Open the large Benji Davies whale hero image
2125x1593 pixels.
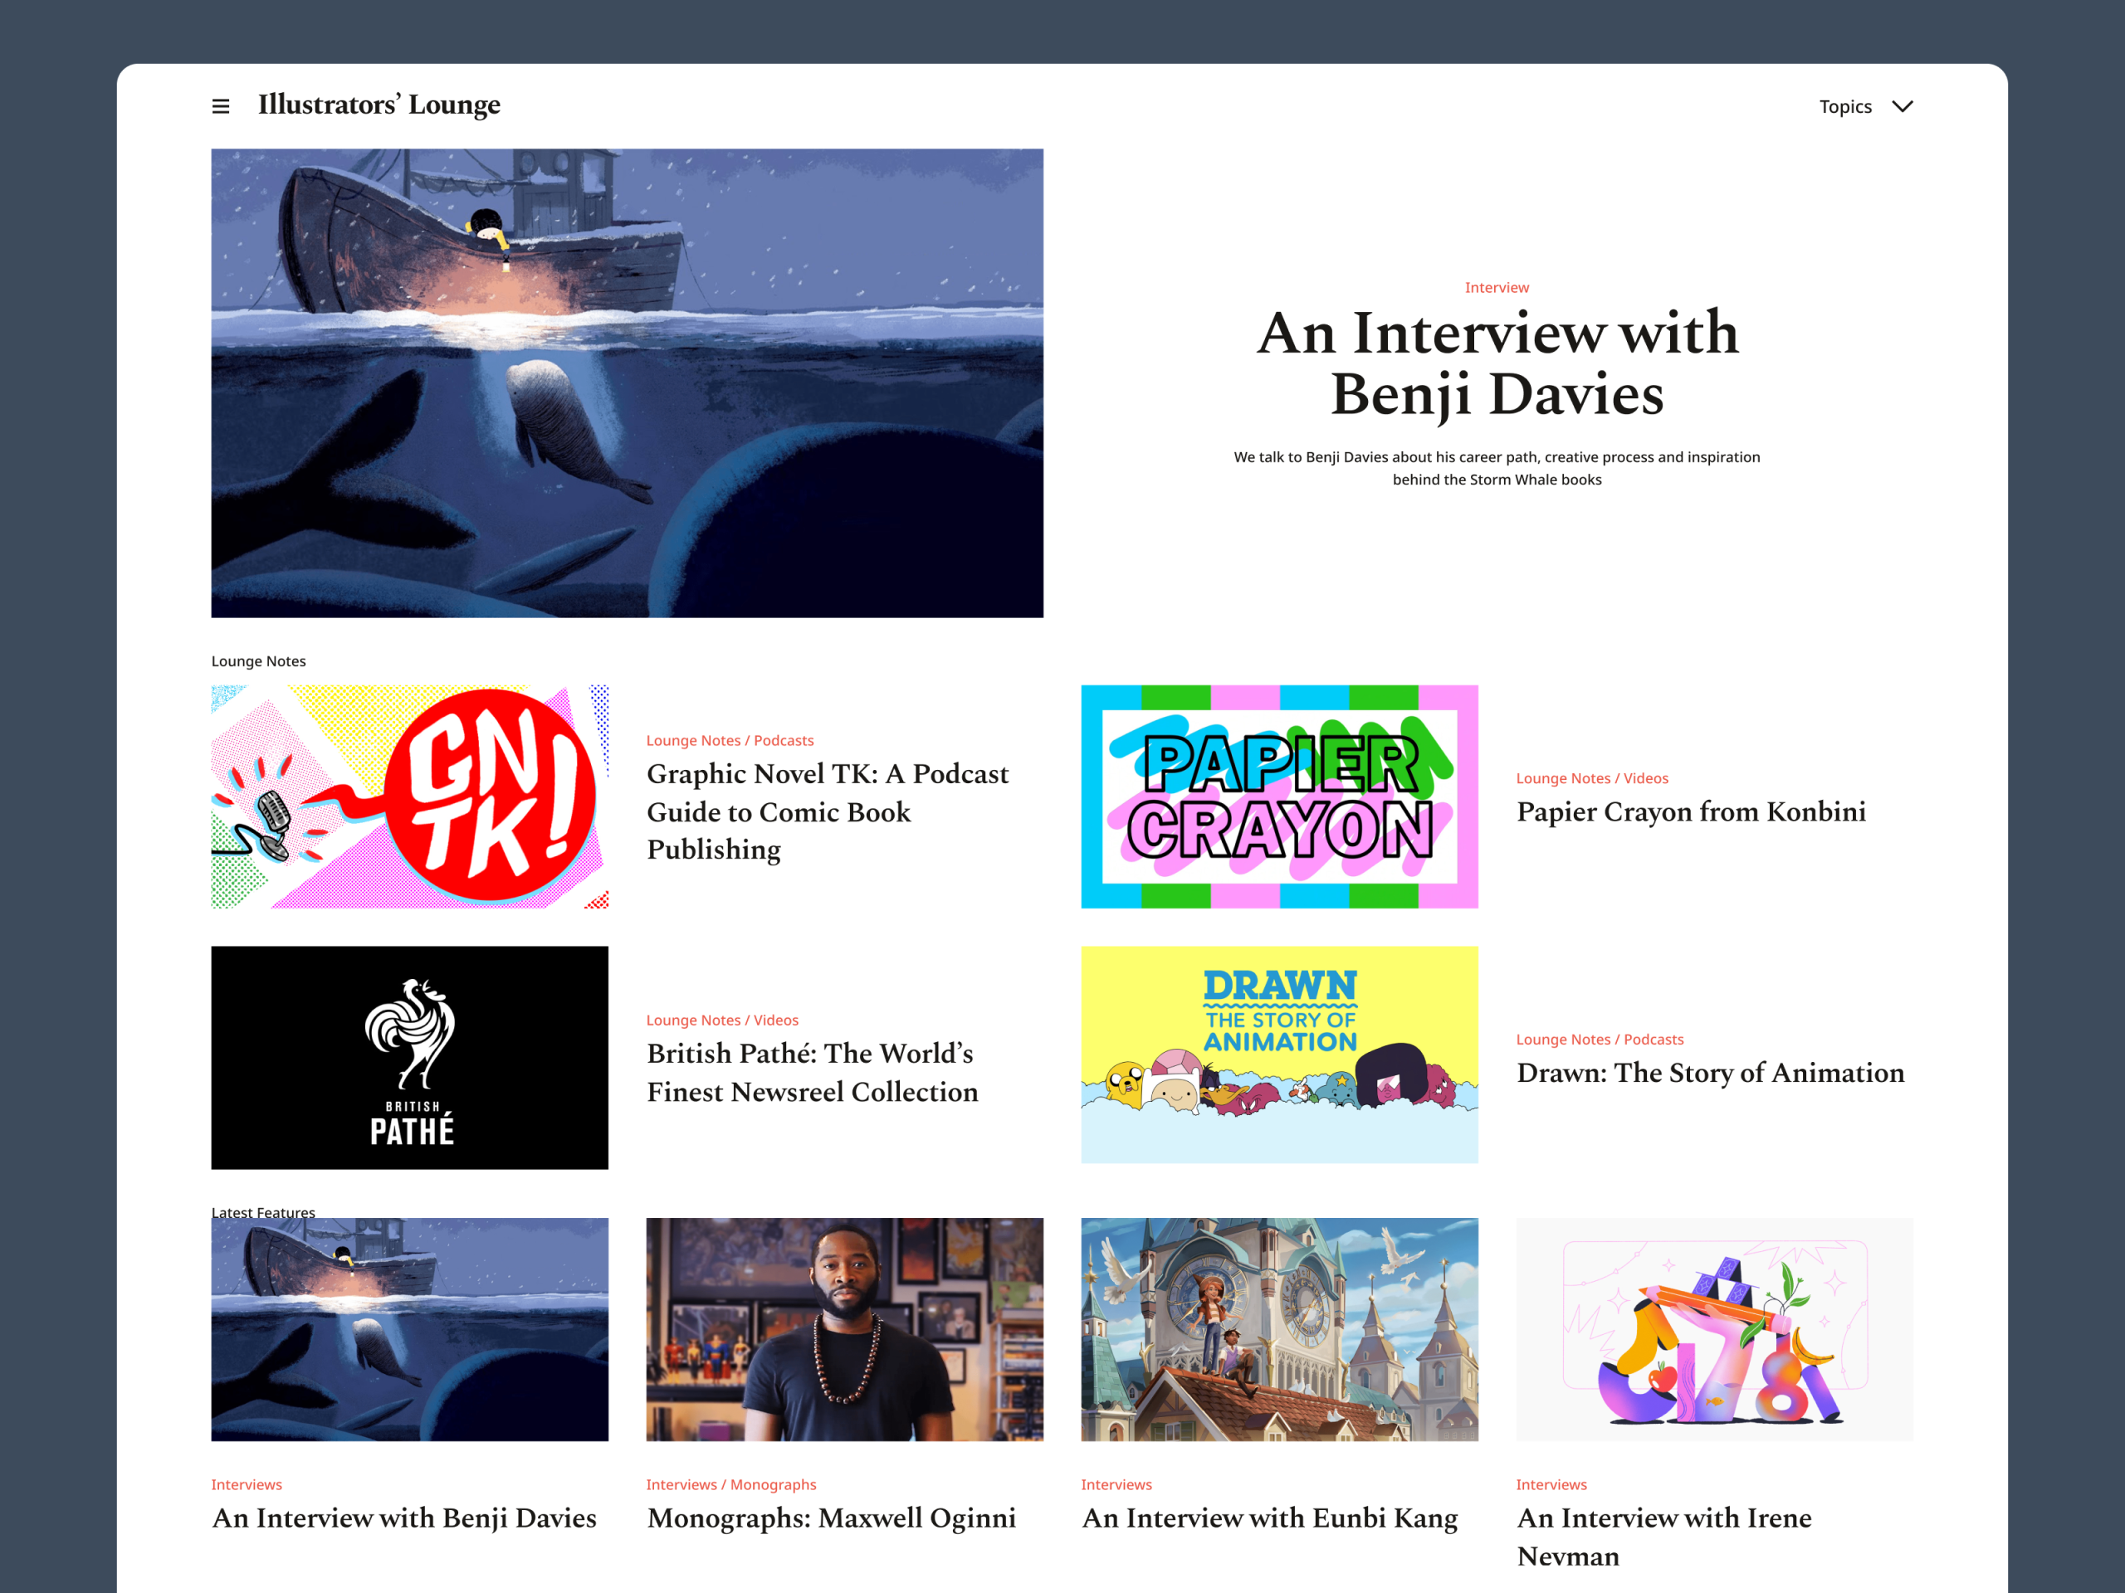click(x=628, y=383)
